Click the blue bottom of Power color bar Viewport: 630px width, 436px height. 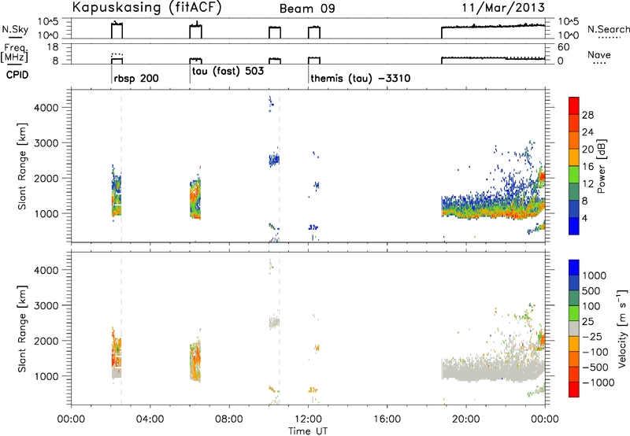tap(574, 226)
